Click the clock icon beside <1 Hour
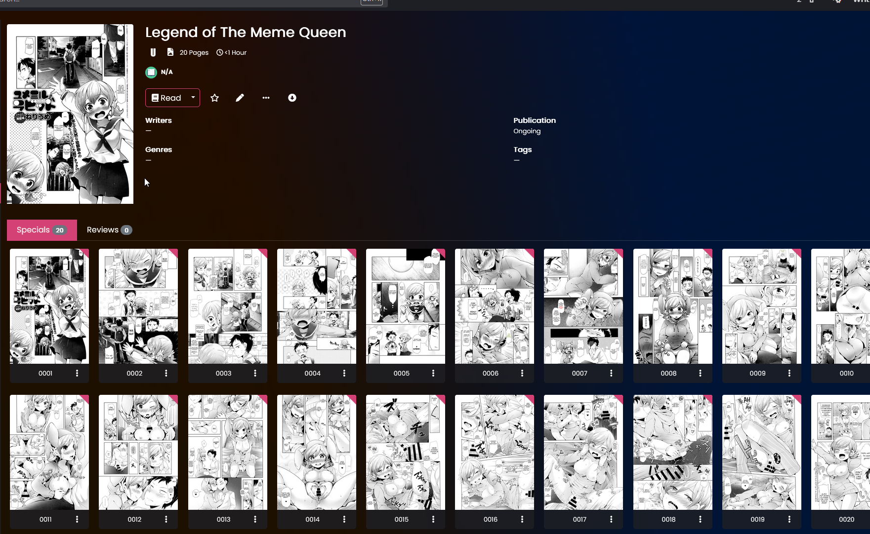The image size is (870, 534). 219,52
